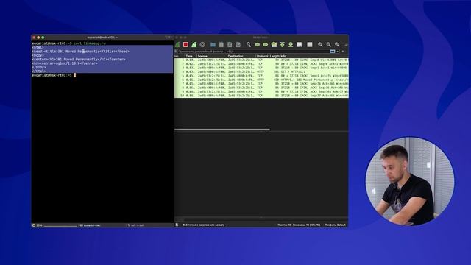This screenshot has width=471, height=265.
Task: Click the Wireshark profile Default label
Action: [336, 225]
